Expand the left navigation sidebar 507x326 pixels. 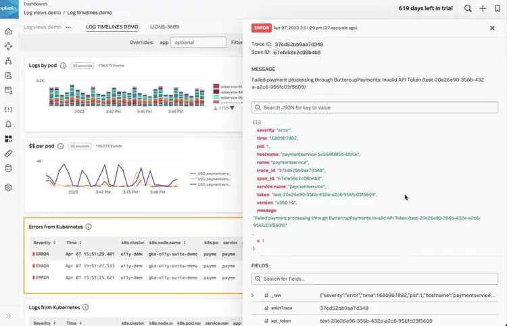8,316
